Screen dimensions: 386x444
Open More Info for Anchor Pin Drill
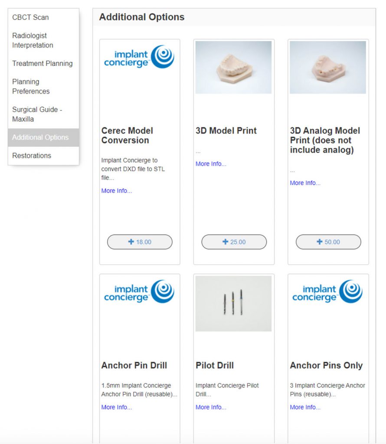pos(116,407)
